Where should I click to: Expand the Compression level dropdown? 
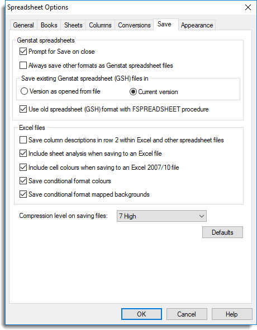pos(161,216)
